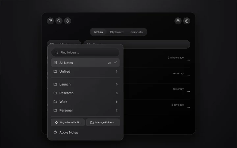This screenshot has width=237, height=148.
Task: Open search using top magnifier icon
Action: pyautogui.click(x=59, y=21)
